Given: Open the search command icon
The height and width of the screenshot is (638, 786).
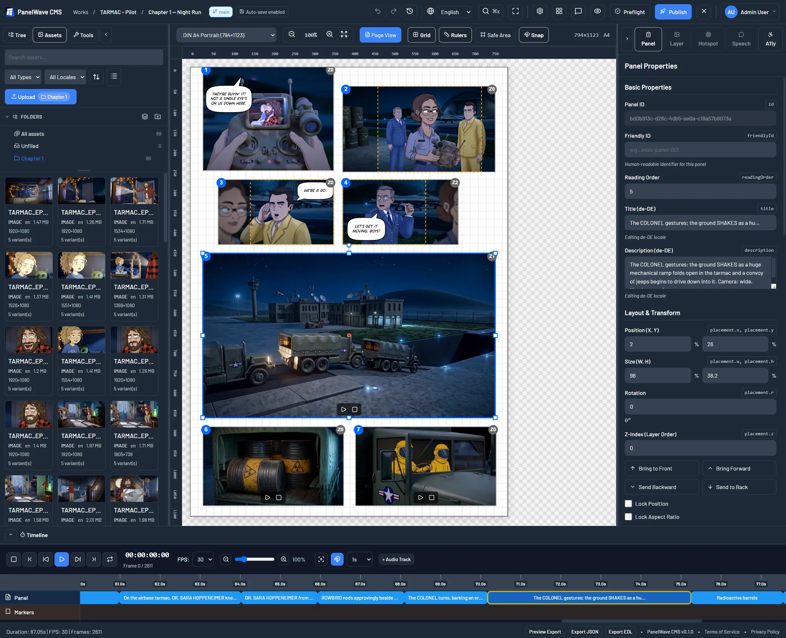Looking at the screenshot, I should 491,12.
